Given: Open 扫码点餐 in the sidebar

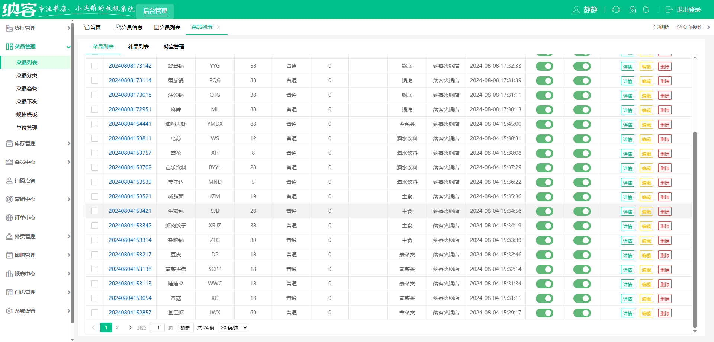Looking at the screenshot, I should [25, 180].
